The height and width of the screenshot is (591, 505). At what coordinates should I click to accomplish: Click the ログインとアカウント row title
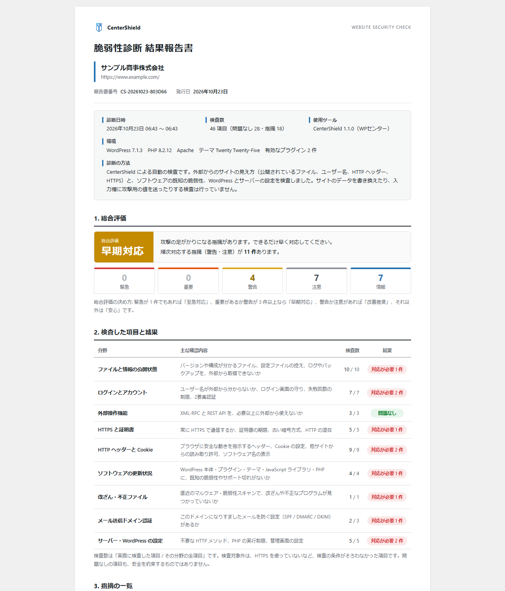pyautogui.click(x=122, y=393)
